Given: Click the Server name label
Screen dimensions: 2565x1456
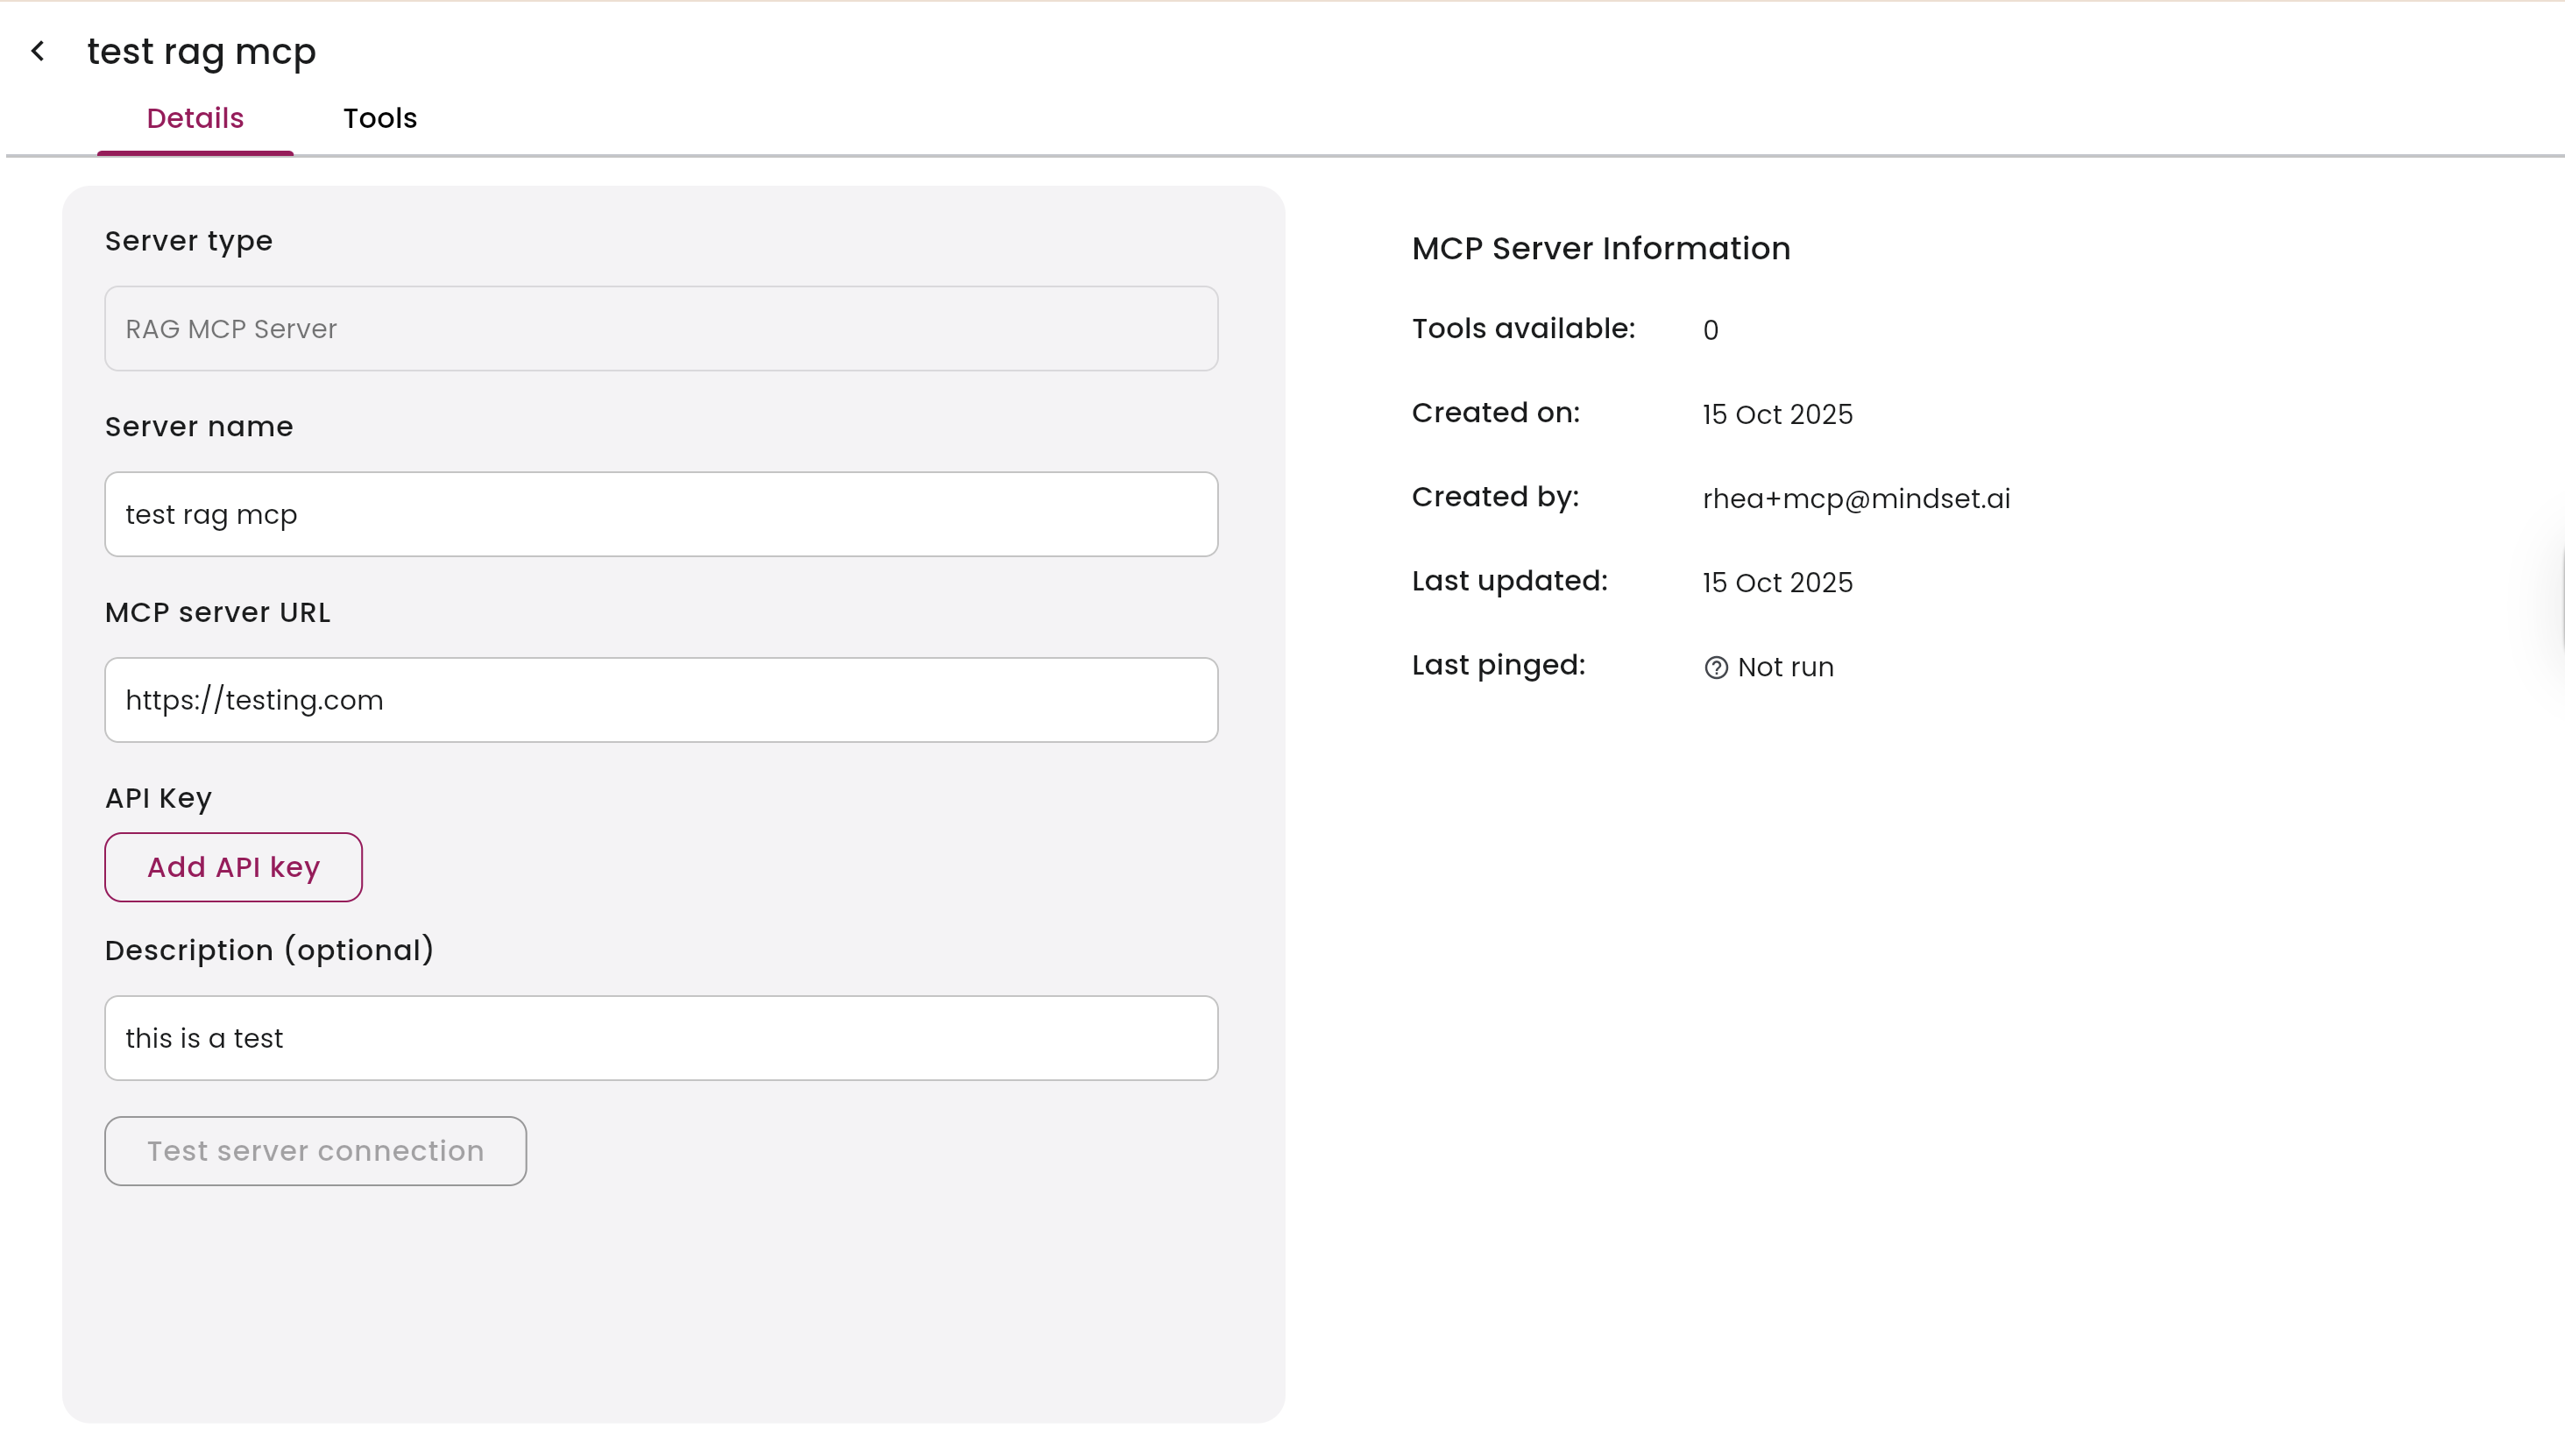Looking at the screenshot, I should 199,427.
